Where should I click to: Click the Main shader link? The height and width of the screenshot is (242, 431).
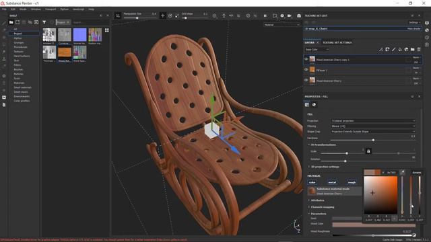point(413,28)
